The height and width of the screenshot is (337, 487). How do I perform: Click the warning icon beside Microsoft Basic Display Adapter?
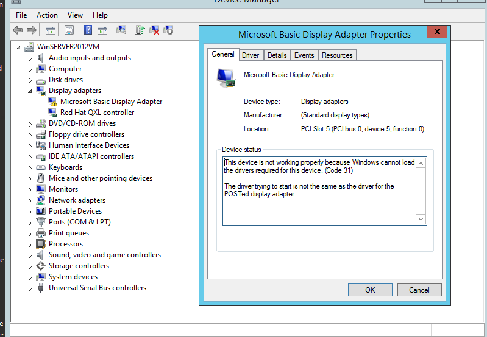click(x=52, y=102)
